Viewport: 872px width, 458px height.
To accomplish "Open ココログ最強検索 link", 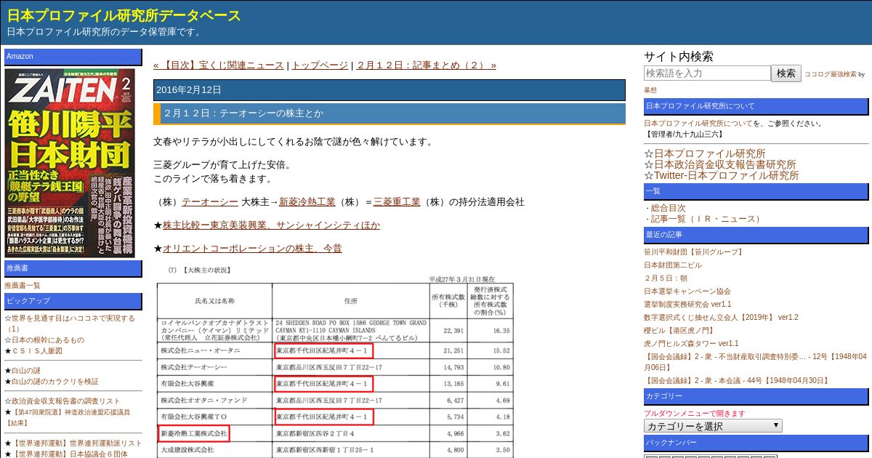I will point(830,74).
